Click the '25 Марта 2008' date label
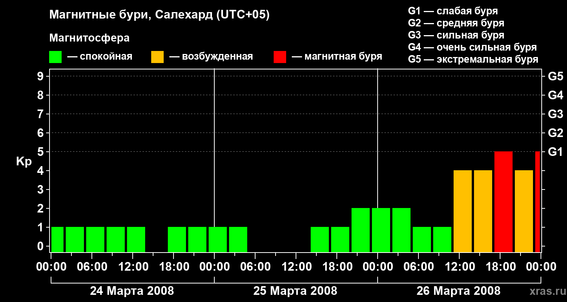The width and height of the screenshot is (567, 302). point(295,291)
